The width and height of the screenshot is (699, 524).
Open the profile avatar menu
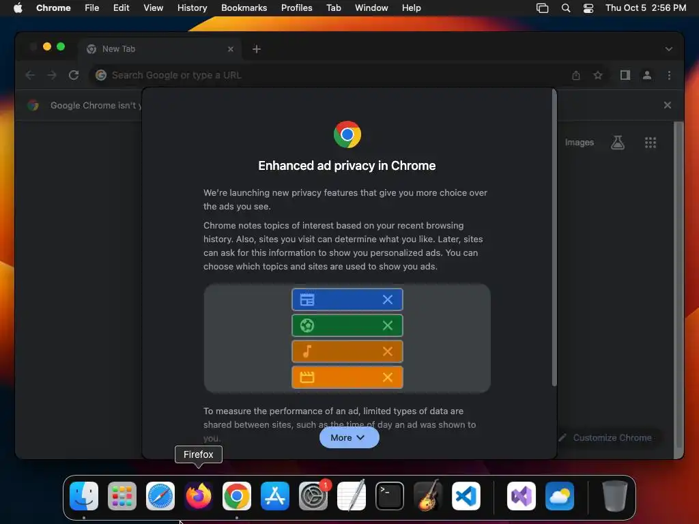point(647,75)
